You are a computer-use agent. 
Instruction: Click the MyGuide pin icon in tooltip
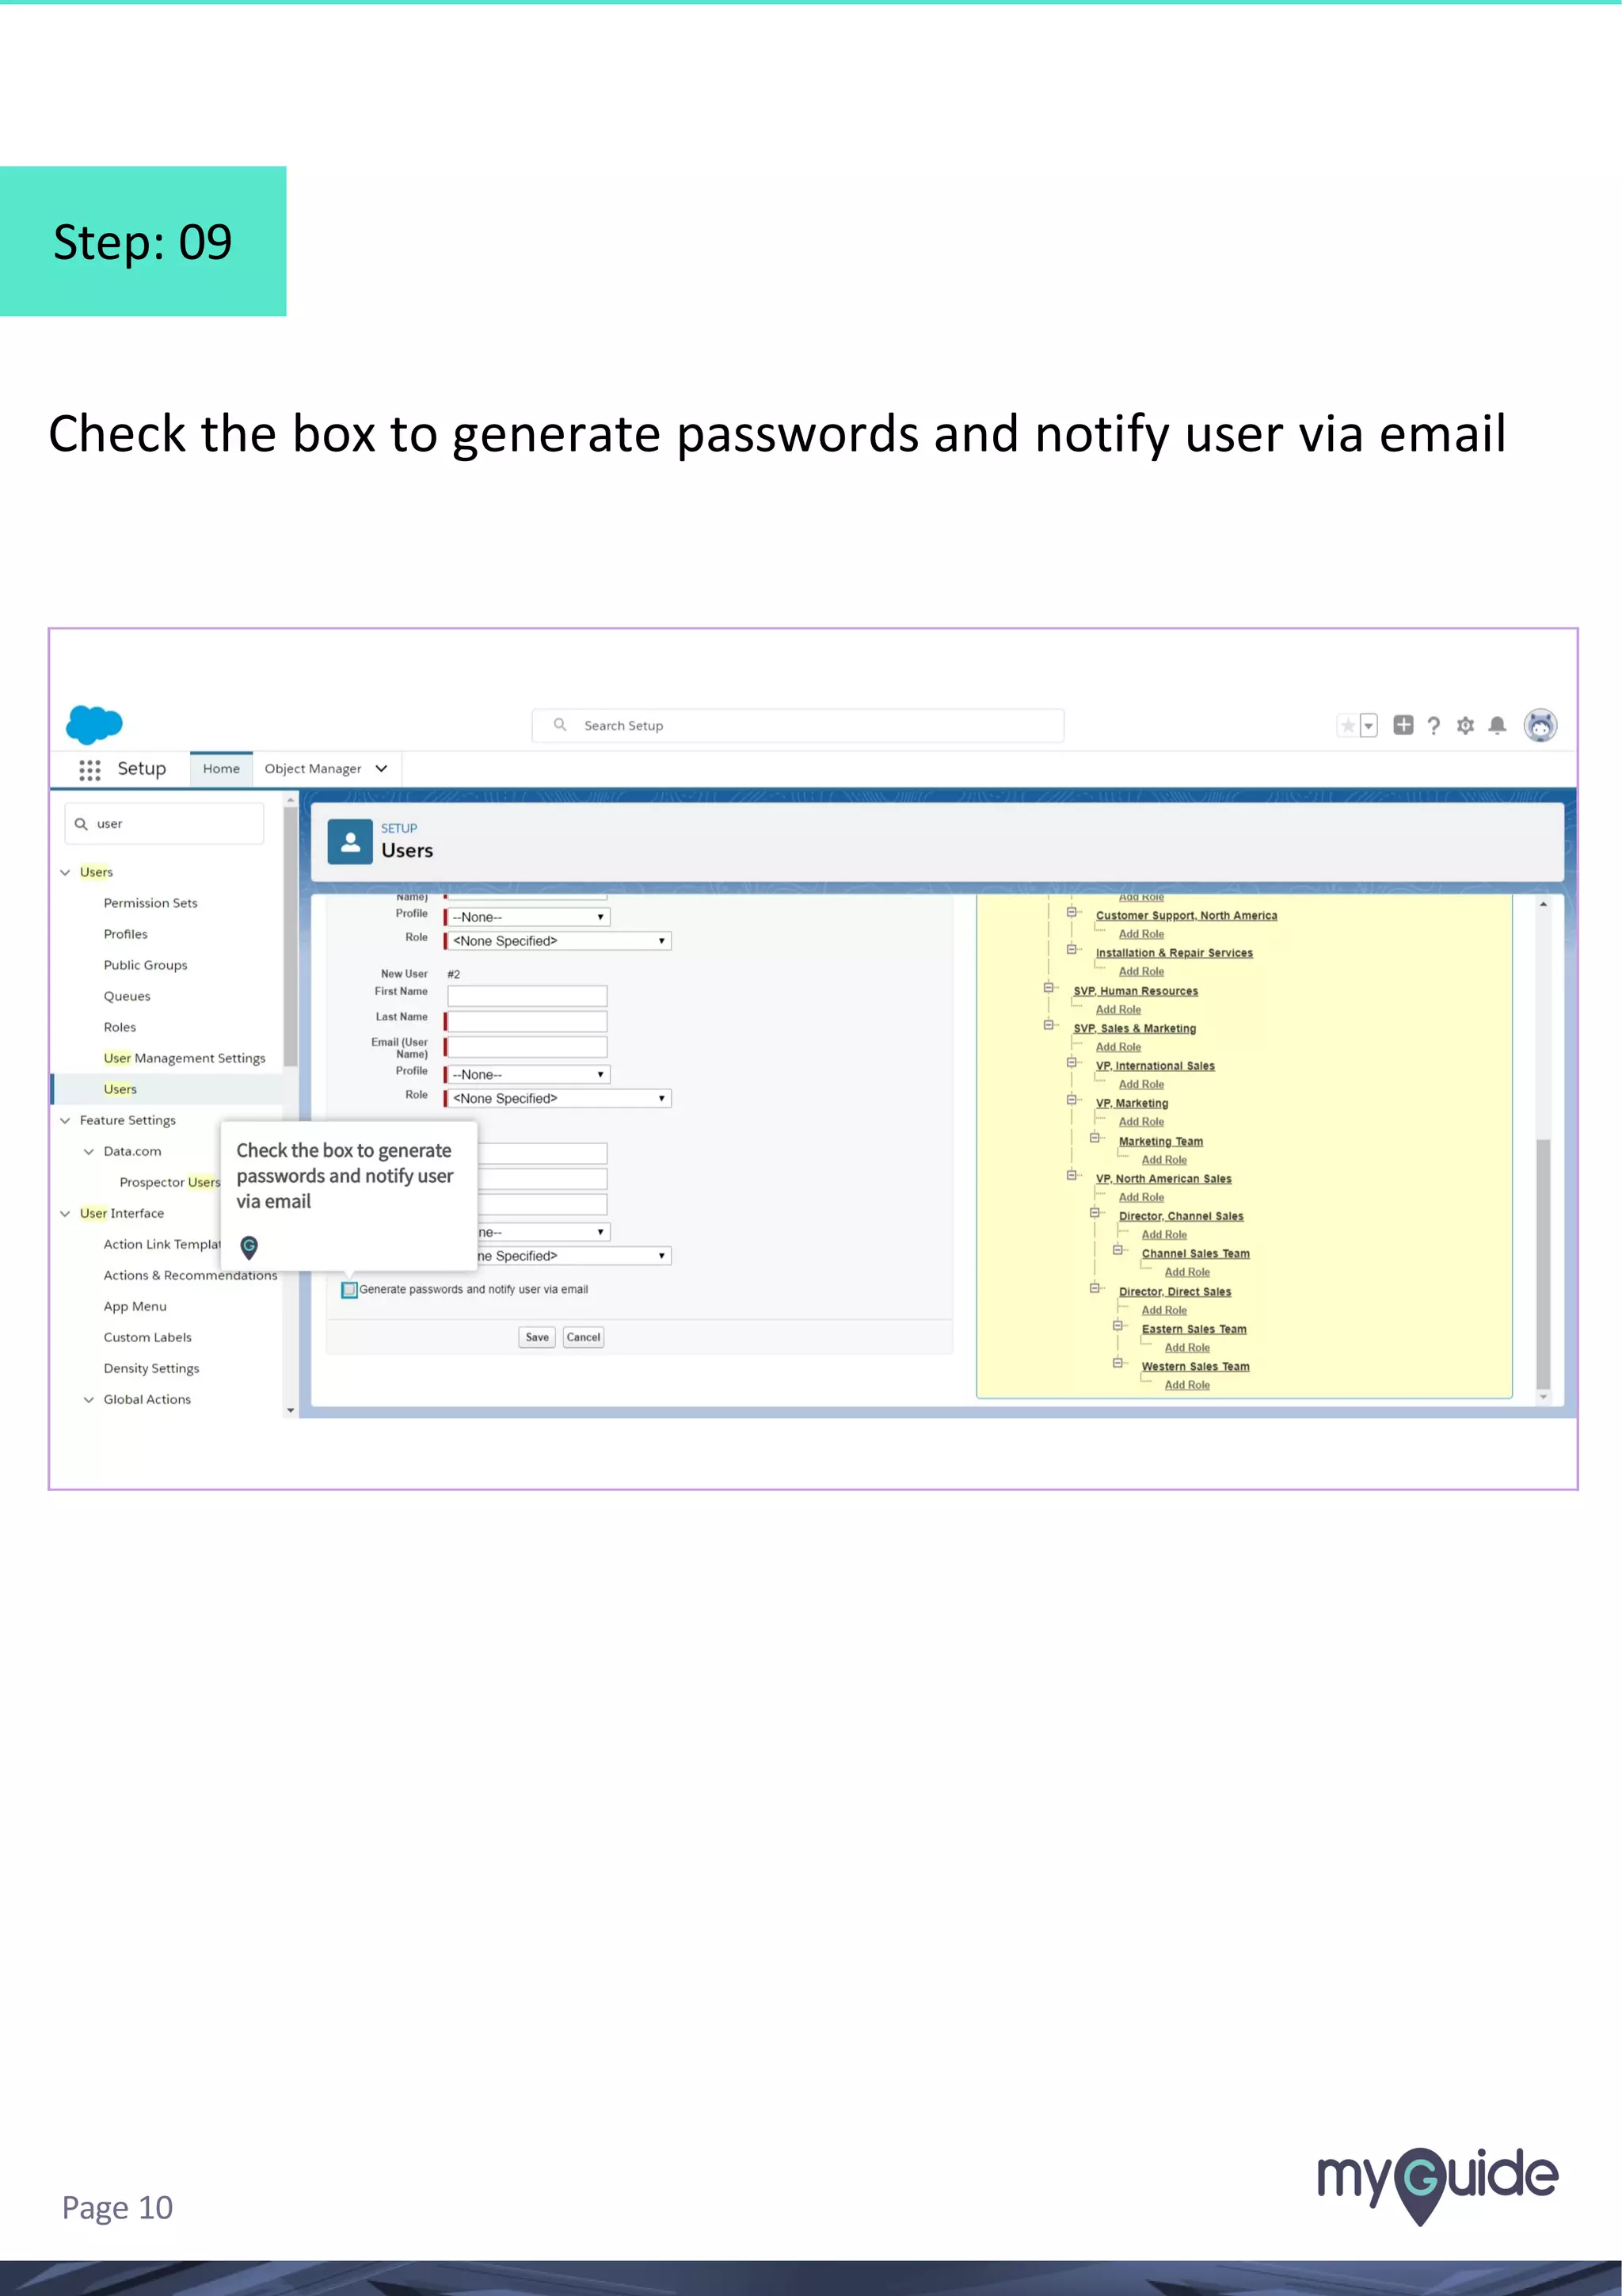point(249,1246)
